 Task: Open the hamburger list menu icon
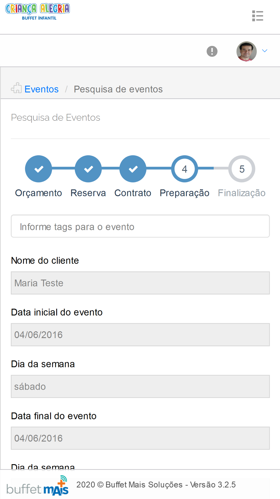[258, 16]
